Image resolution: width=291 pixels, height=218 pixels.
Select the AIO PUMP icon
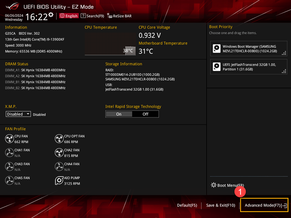(x=59, y=181)
